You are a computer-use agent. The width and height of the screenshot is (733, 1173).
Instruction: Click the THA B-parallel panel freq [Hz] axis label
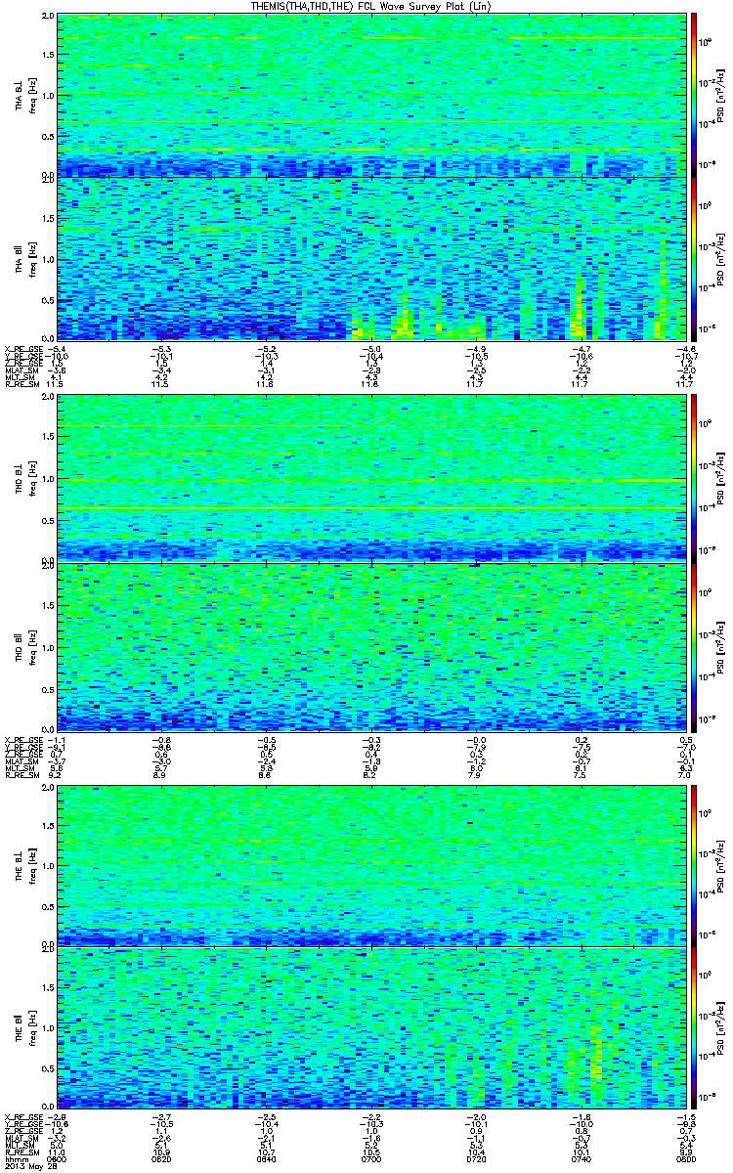(33, 258)
